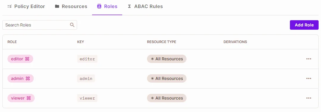This screenshot has width=321, height=112.
Task: Click the Policy Editor tab icon
Action: pyautogui.click(x=10, y=6)
